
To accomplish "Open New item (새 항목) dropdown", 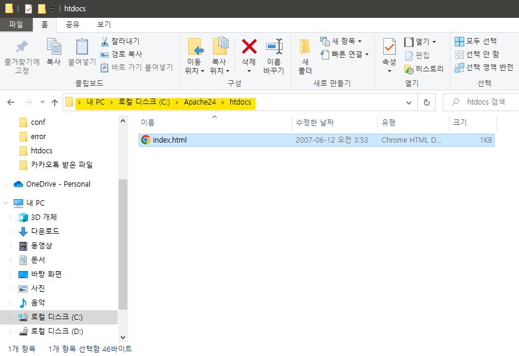I will [341, 42].
